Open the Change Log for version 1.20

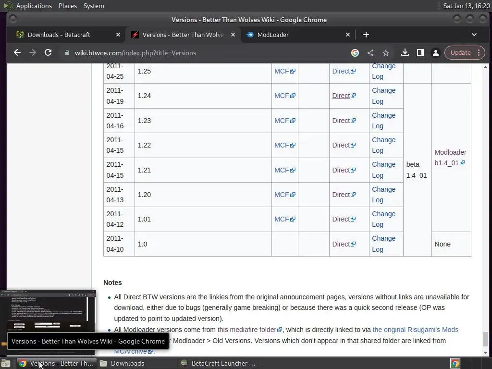383,195
